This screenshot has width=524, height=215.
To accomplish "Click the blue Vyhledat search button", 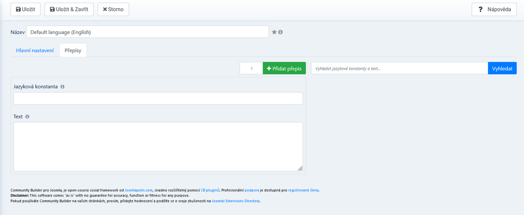I will point(501,69).
